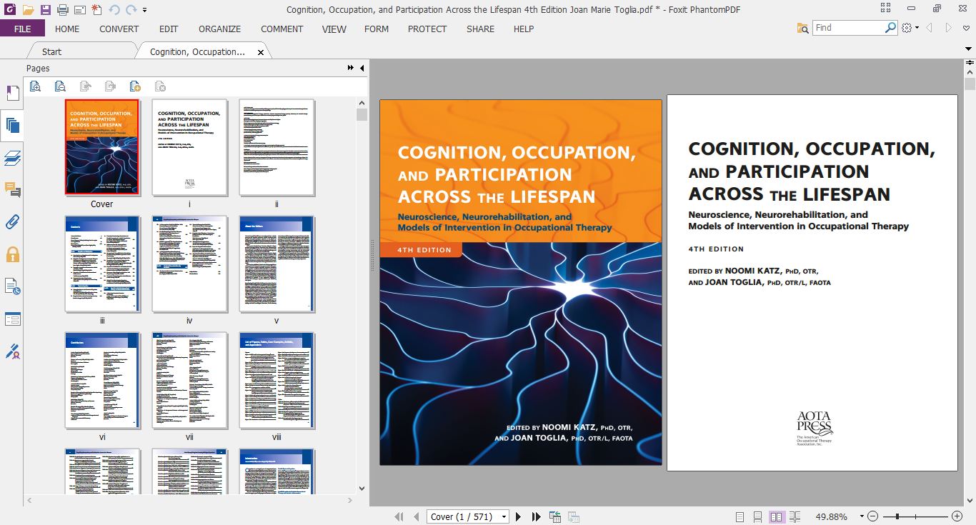Jump to the last page arrow
Image resolution: width=976 pixels, height=525 pixels.
click(x=536, y=516)
